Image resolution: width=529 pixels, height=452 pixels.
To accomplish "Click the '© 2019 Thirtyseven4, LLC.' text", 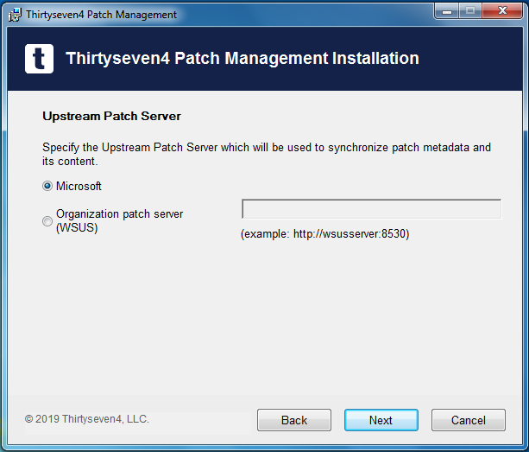I will [86, 419].
